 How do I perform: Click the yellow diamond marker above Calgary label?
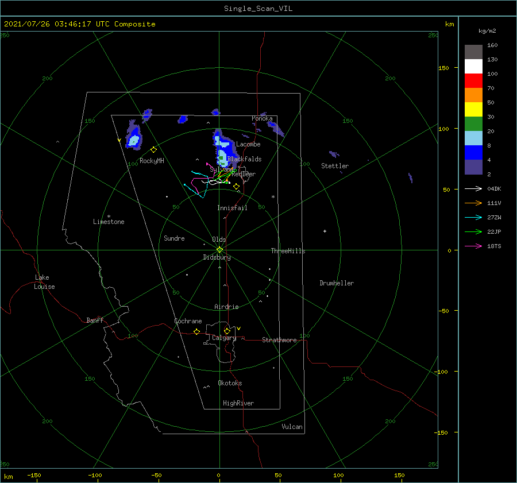pos(227,331)
